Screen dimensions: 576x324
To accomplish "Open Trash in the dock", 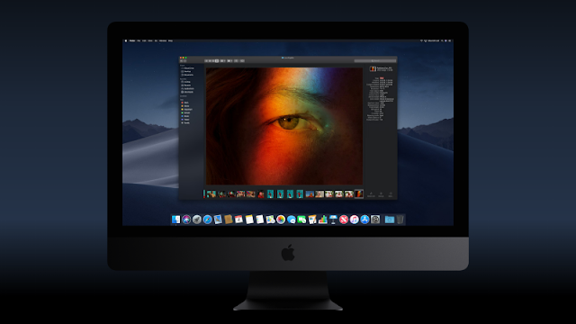I will coord(400,220).
